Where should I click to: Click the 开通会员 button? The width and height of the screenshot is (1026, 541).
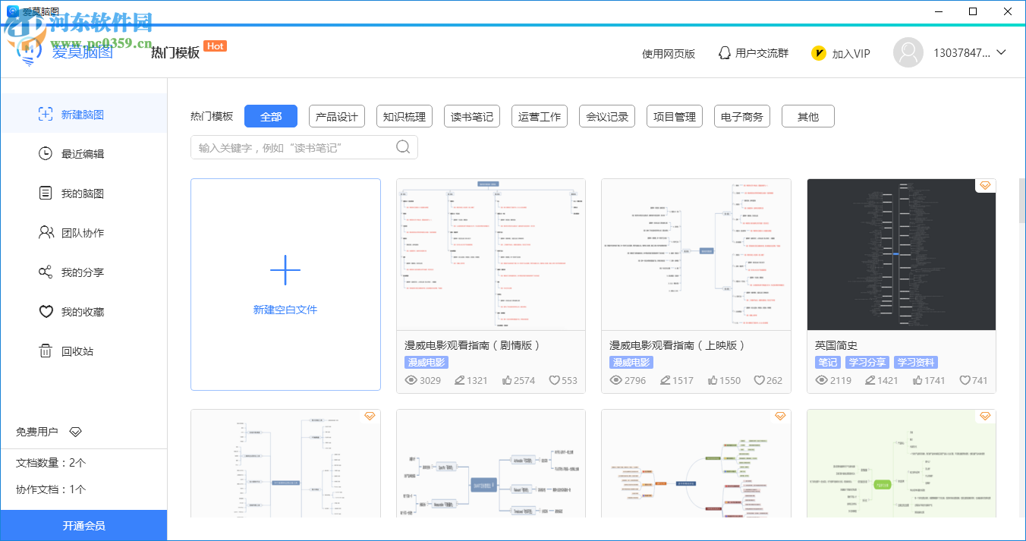coord(83,525)
